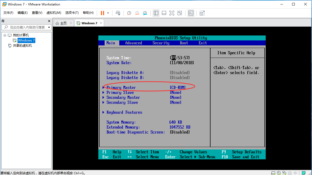The height and width of the screenshot is (175, 312).
Task: Select the BIOS Main menu tab
Action: 111,43
